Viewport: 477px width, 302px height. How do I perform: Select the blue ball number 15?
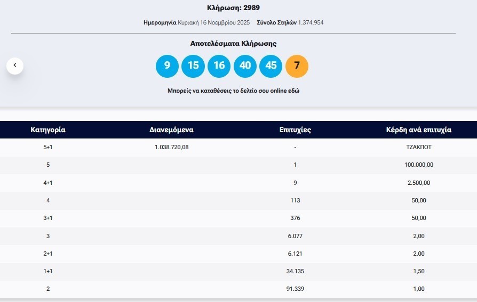coord(193,66)
